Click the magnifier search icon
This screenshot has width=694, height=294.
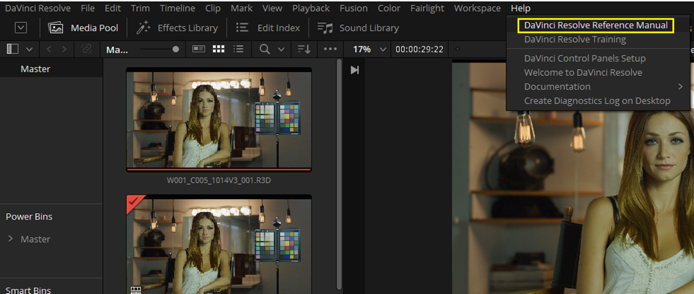(x=265, y=49)
